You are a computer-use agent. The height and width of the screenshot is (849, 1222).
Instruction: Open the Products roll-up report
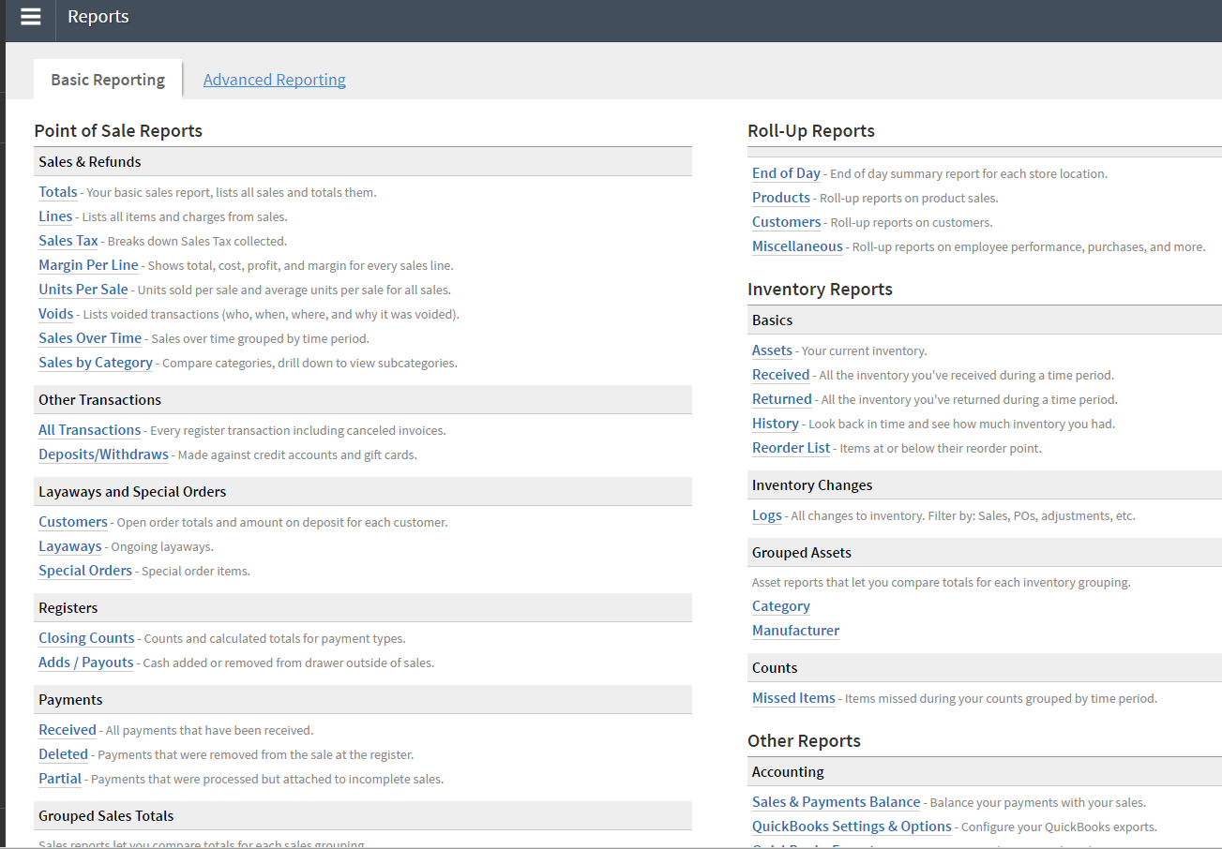(x=781, y=198)
